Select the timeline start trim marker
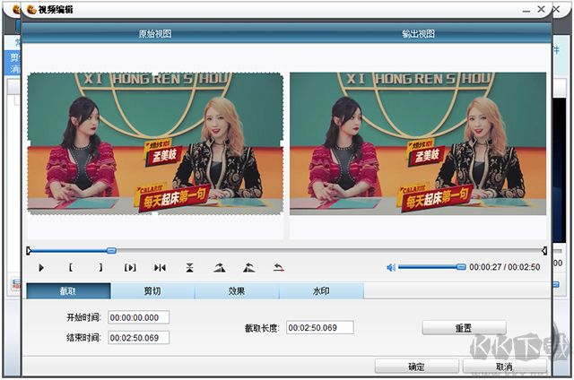The height and width of the screenshot is (380, 574). 29,251
